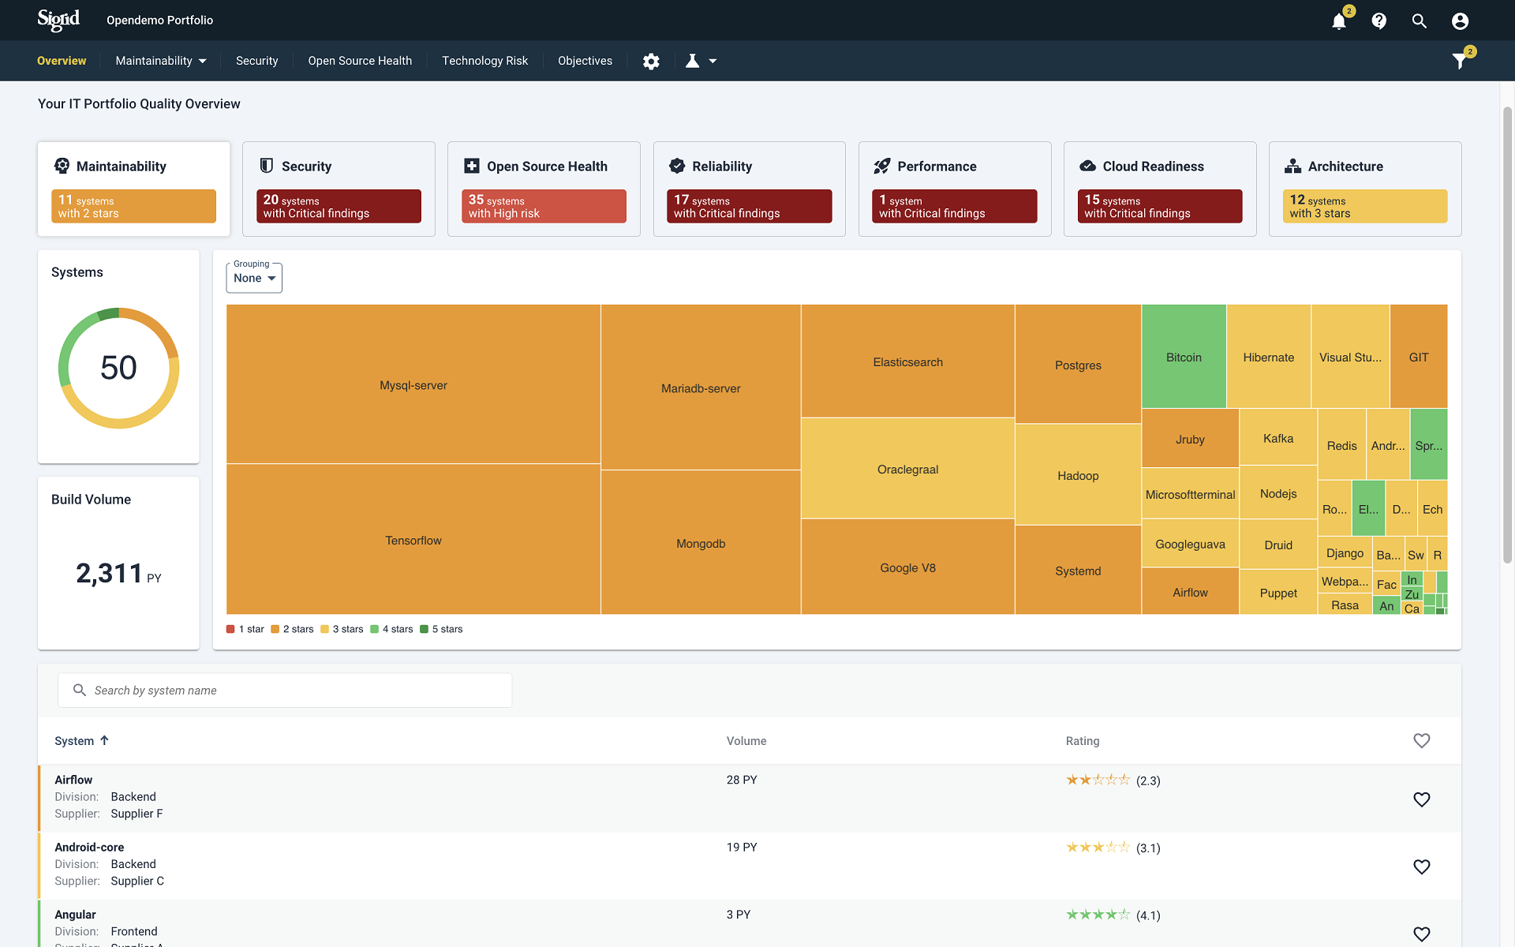Click the Opendemo Portfolio title
1515x947 pixels.
160,21
